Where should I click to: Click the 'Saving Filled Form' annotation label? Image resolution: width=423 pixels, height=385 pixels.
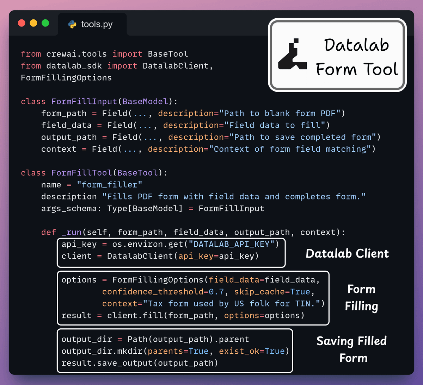click(x=352, y=349)
